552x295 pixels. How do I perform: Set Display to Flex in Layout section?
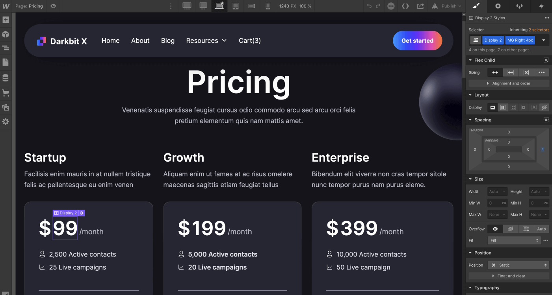503,107
